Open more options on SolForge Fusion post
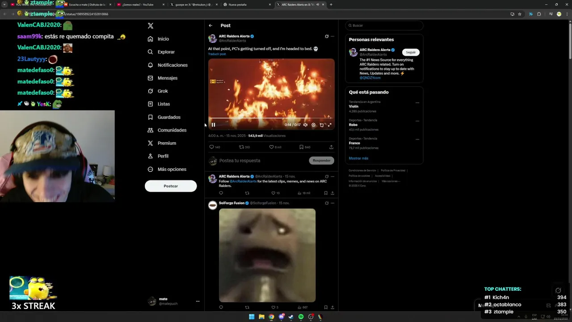The width and height of the screenshot is (572, 322). (x=332, y=203)
